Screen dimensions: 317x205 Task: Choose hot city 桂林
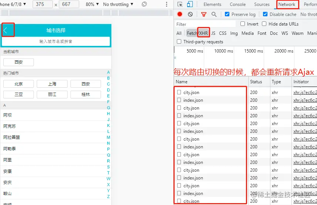[86, 94]
